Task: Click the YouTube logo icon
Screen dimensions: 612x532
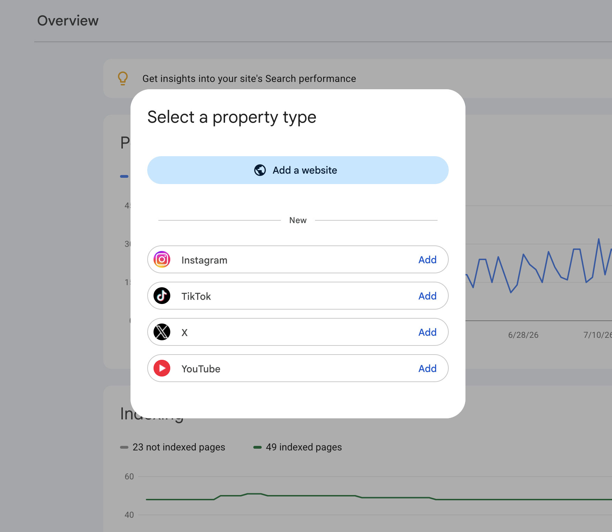Action: [162, 368]
